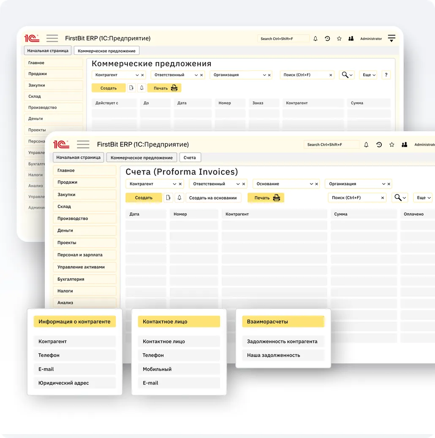This screenshot has width=435, height=438.
Task: Click the question mark help button
Action: 386,75
